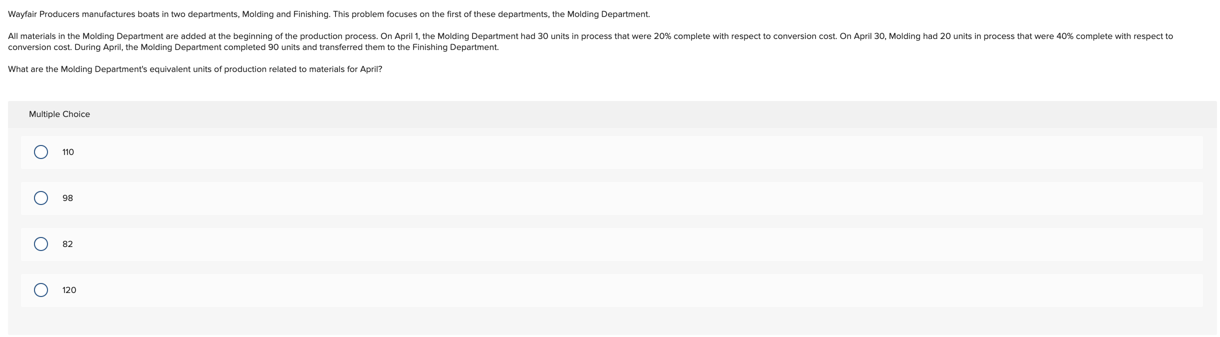
Task: Click the Wayfair Producers introduction paragraph
Action: (329, 14)
